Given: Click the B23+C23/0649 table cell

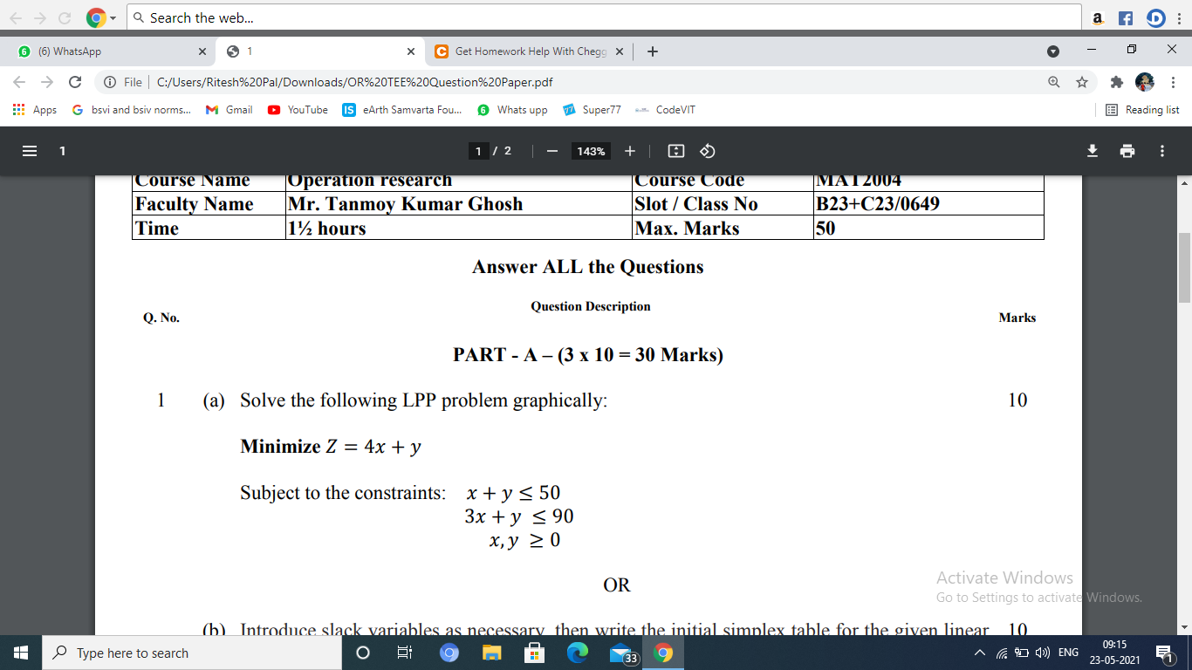Looking at the screenshot, I should tap(928, 204).
